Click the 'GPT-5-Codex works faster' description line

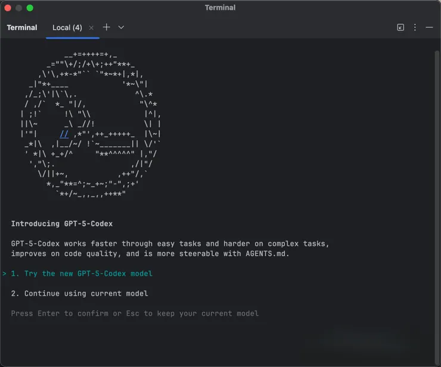tap(170, 243)
